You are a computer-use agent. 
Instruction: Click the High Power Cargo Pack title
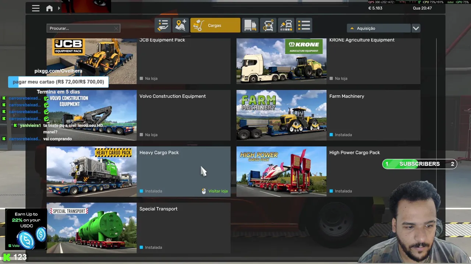point(355,153)
